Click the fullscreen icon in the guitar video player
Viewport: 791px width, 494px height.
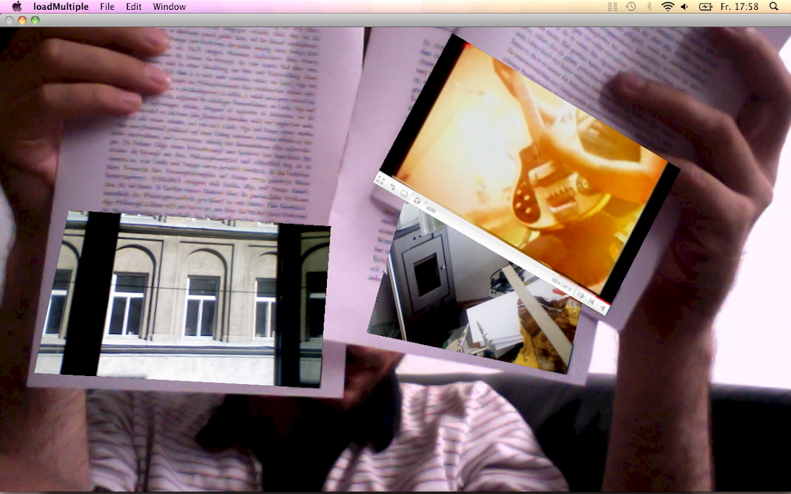pos(381,180)
